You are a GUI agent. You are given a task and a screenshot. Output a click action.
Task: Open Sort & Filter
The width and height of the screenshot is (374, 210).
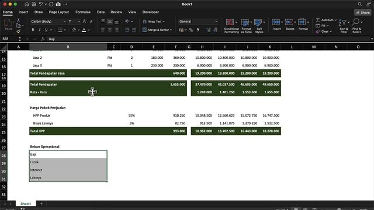pos(344,26)
